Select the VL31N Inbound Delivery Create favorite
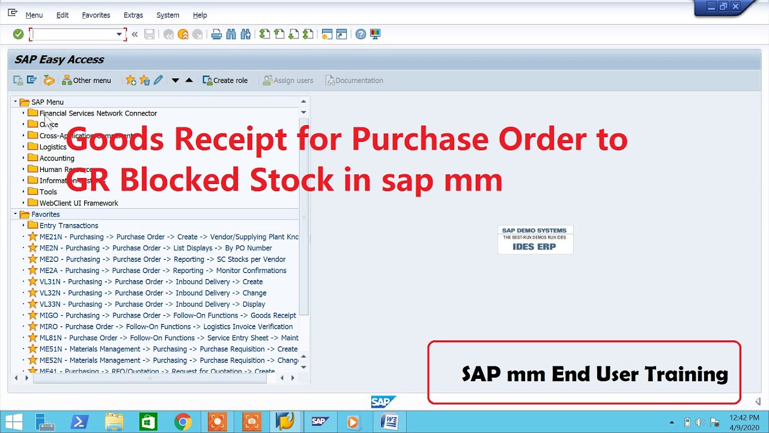The image size is (769, 433). (151, 281)
